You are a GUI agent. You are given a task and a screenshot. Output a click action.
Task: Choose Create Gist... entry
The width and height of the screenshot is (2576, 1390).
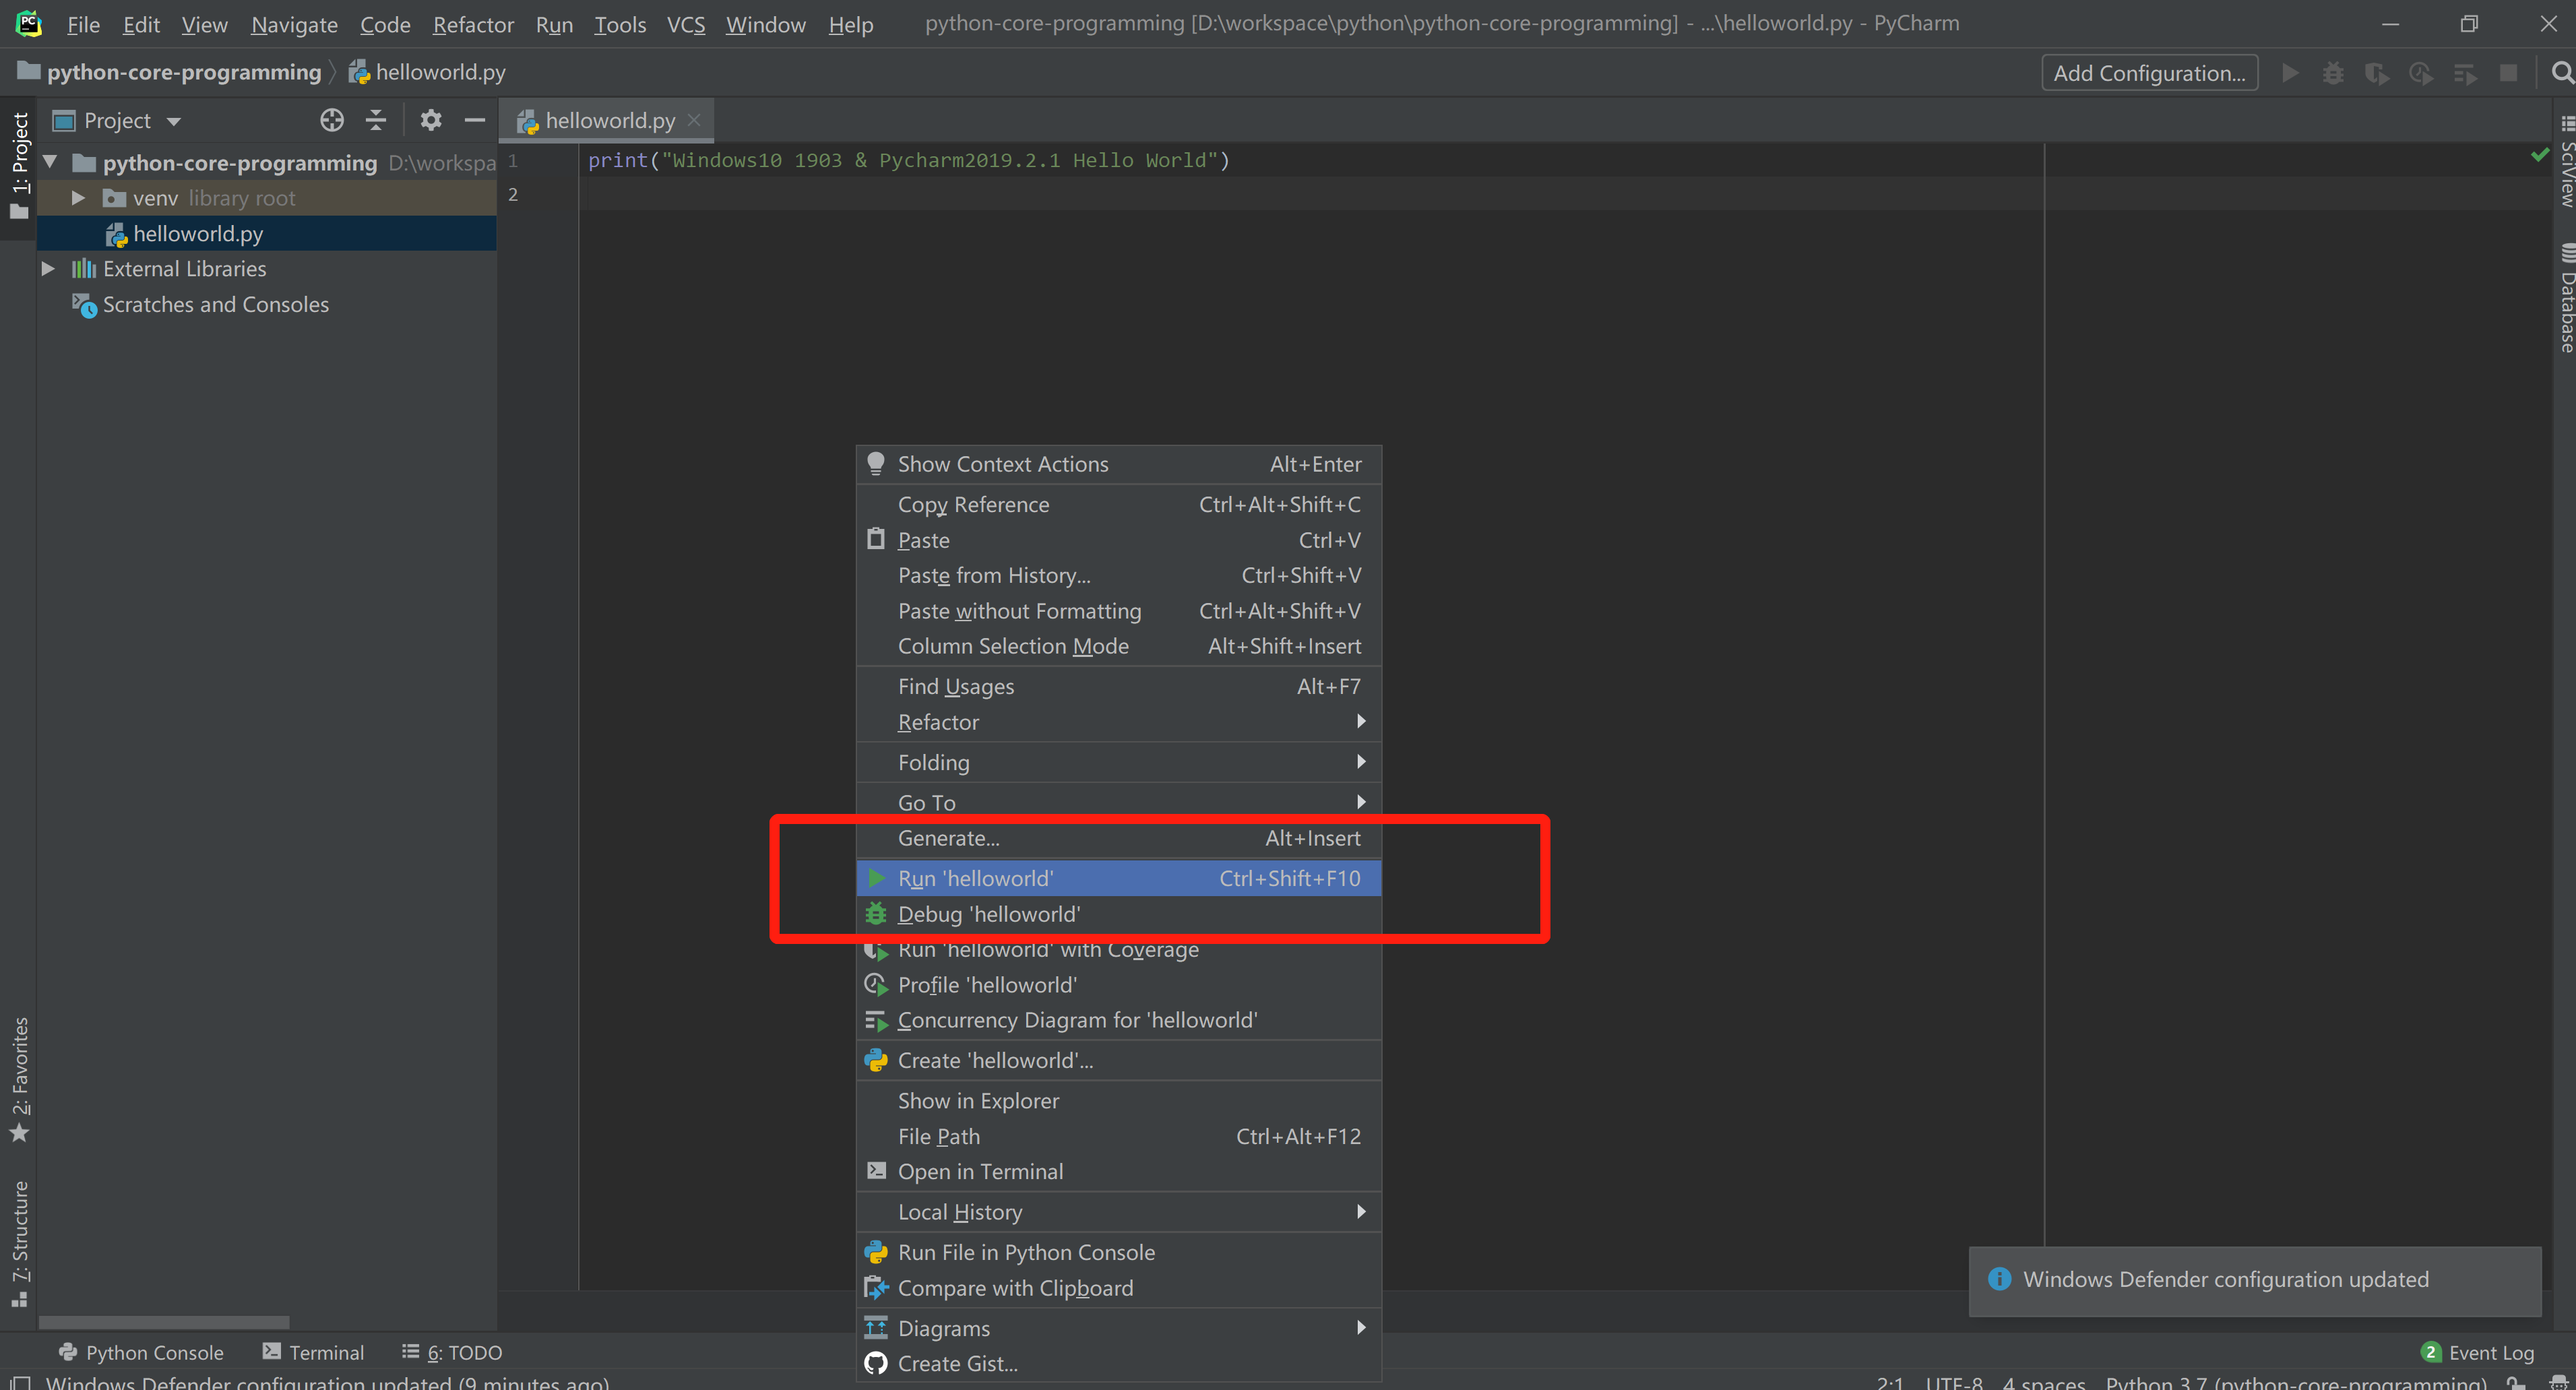point(1118,1364)
